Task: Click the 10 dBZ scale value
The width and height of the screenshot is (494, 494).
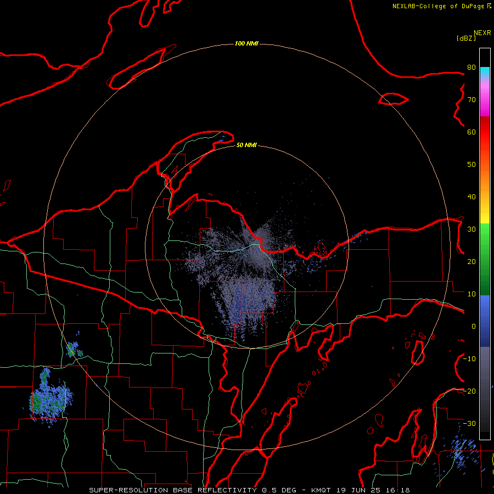Action: (471, 294)
